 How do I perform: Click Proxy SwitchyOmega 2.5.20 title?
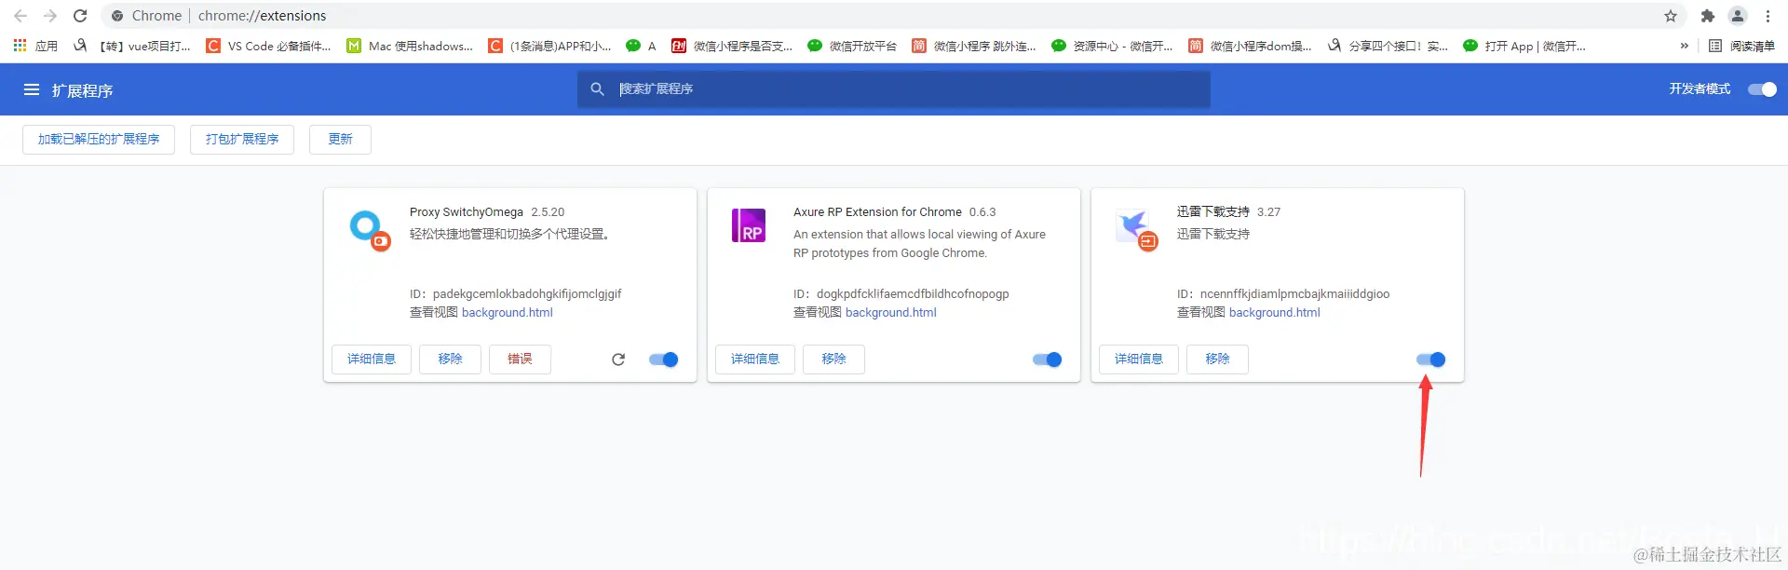[487, 212]
